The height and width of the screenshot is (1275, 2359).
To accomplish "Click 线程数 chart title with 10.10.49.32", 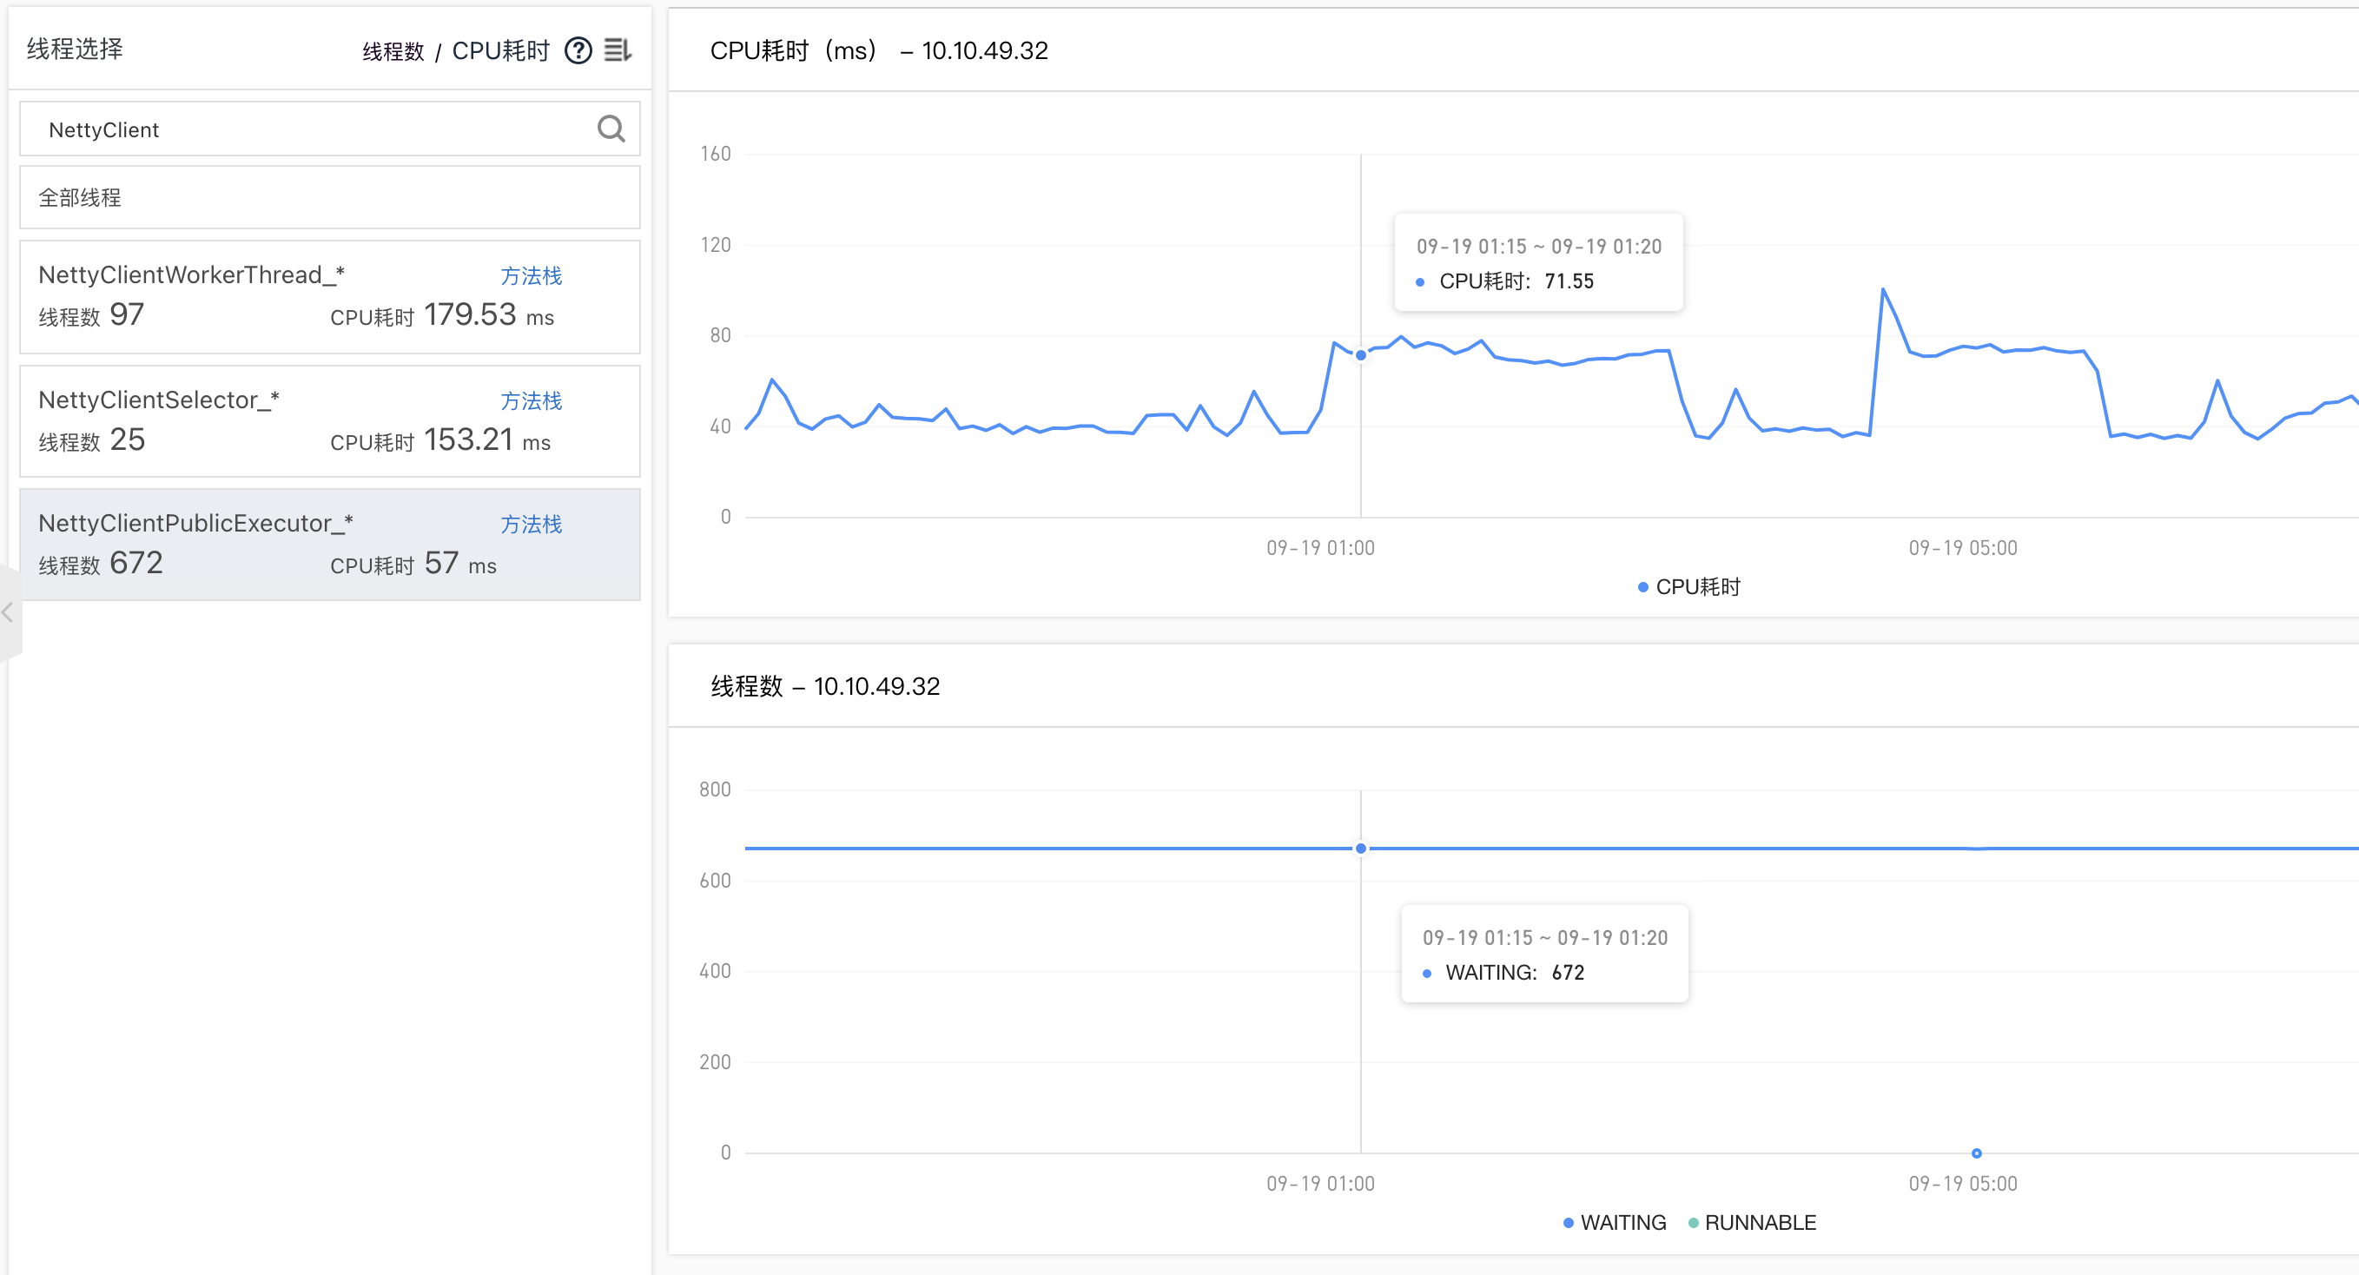I will [825, 686].
